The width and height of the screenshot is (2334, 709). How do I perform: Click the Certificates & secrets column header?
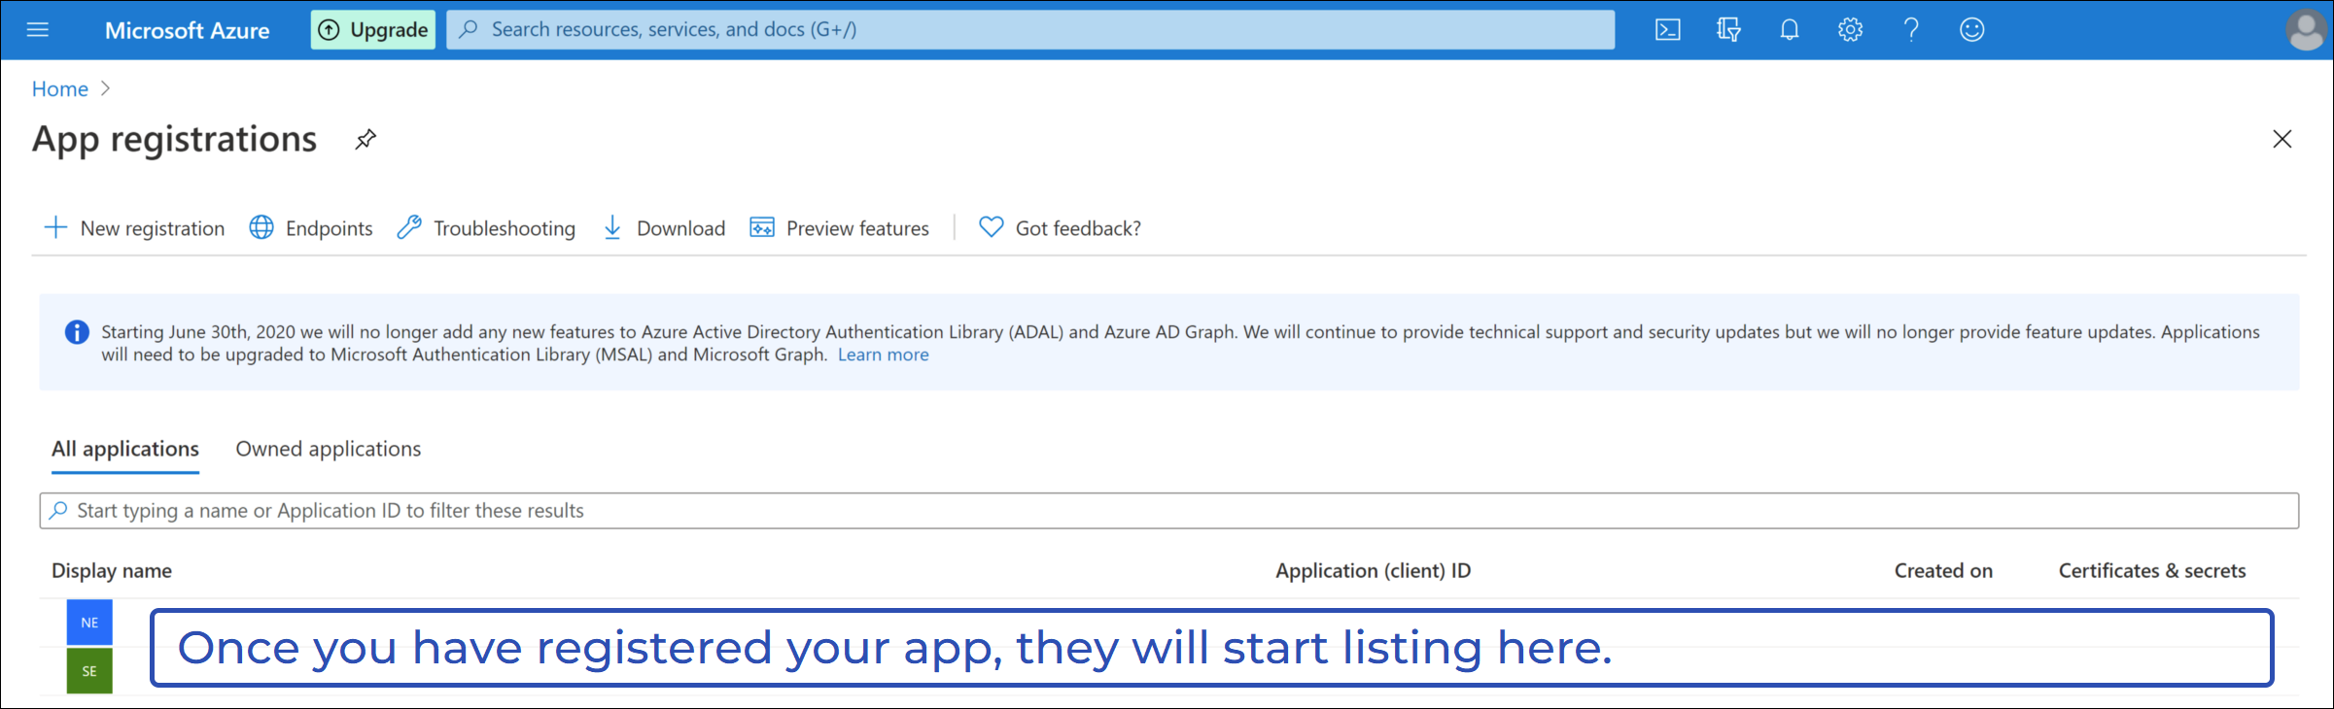click(2152, 571)
